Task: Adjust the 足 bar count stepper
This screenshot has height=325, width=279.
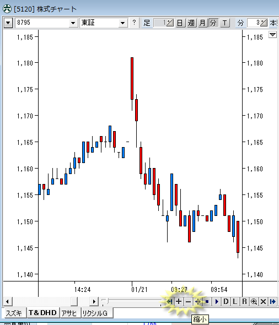Action: 170,23
